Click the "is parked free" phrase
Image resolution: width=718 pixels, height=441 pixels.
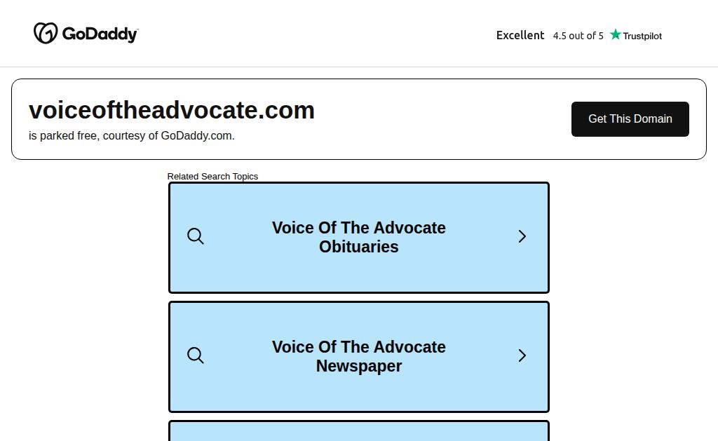tap(62, 135)
